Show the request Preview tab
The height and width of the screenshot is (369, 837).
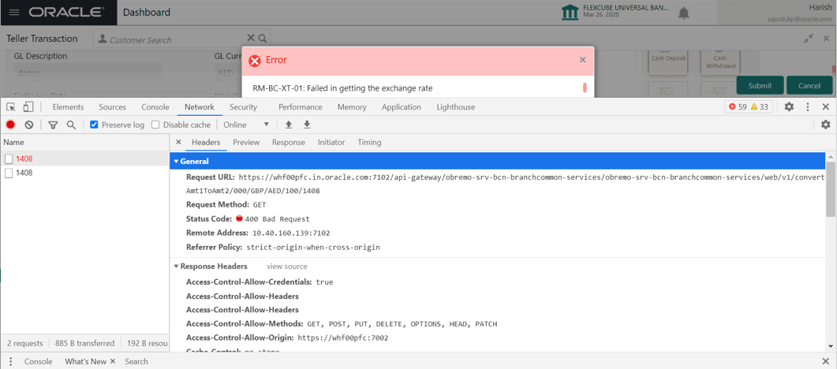[246, 143]
